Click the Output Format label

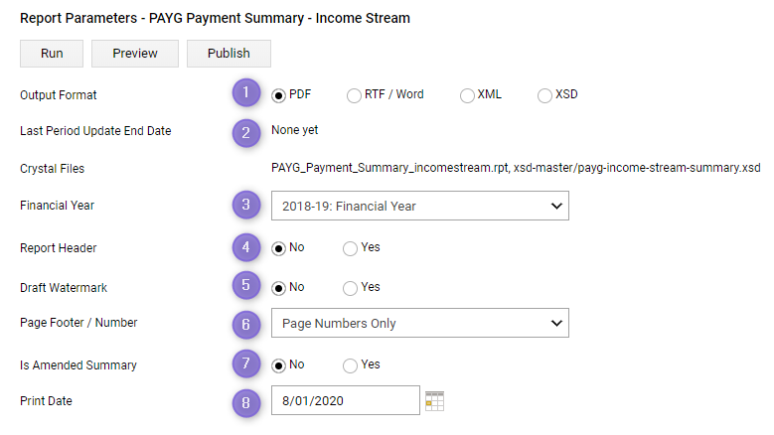pos(59,95)
